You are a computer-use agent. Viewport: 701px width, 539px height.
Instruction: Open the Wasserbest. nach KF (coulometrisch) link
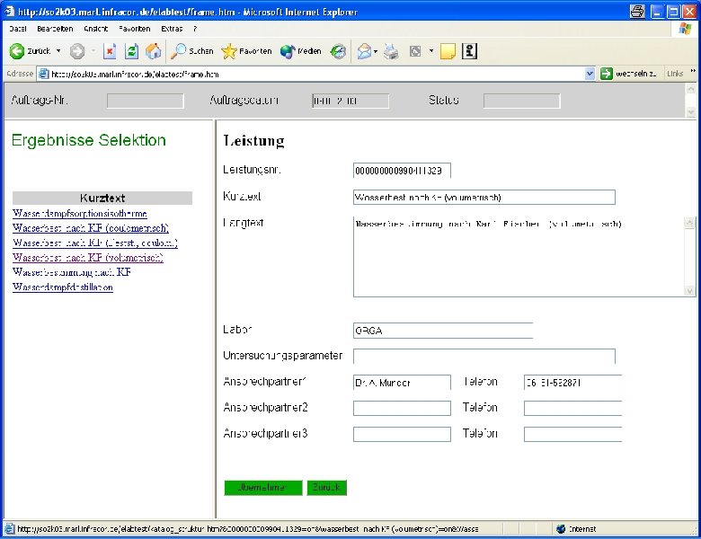point(91,228)
